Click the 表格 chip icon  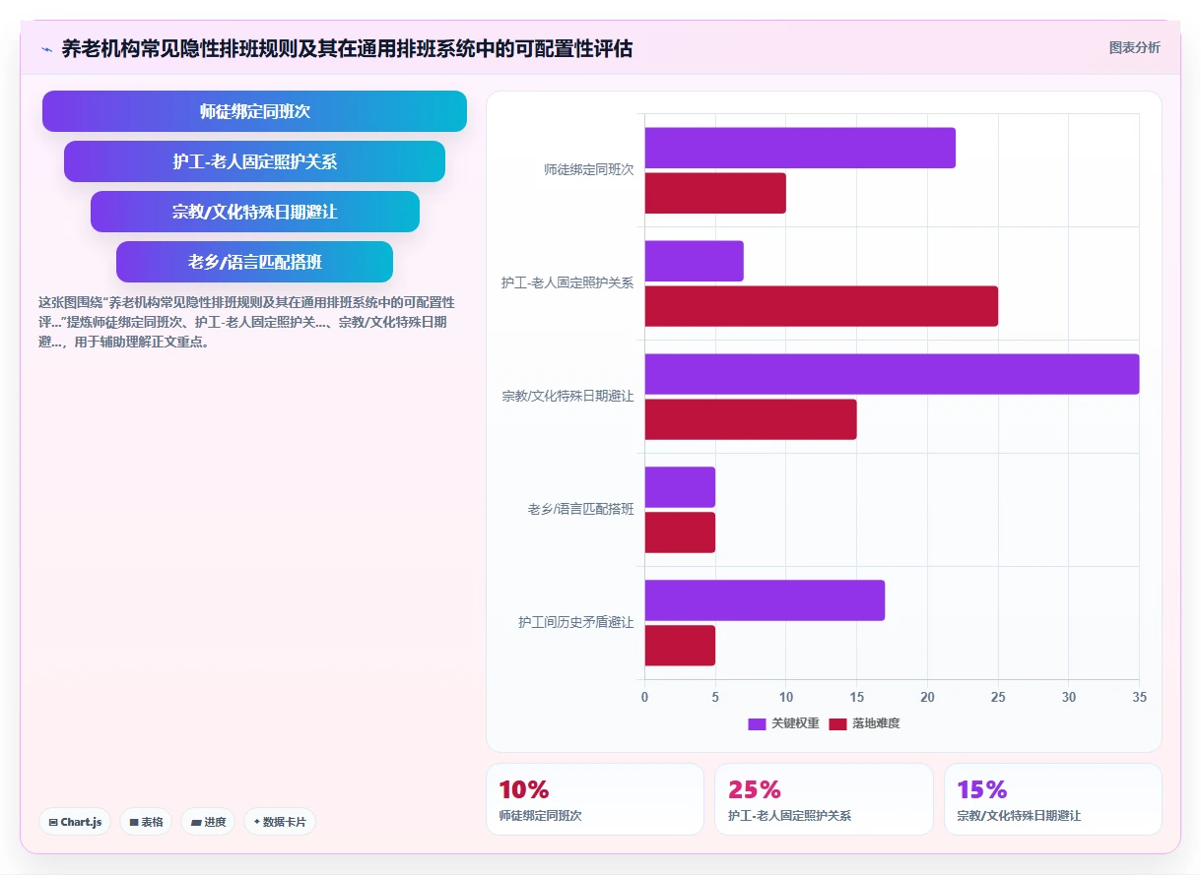tap(134, 822)
